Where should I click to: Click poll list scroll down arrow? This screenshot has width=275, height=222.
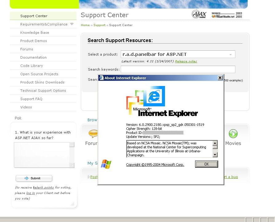[72, 165]
